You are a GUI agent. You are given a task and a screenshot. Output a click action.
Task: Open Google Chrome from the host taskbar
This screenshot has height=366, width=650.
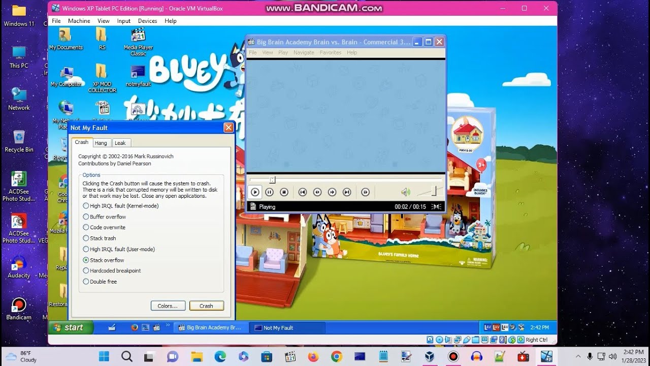336,356
